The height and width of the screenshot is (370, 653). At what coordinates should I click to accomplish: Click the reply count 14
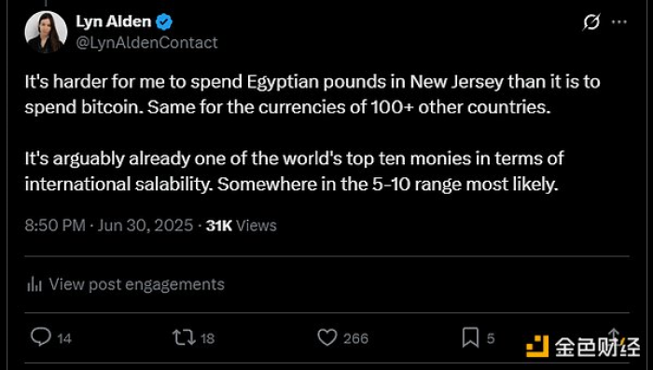click(x=64, y=338)
